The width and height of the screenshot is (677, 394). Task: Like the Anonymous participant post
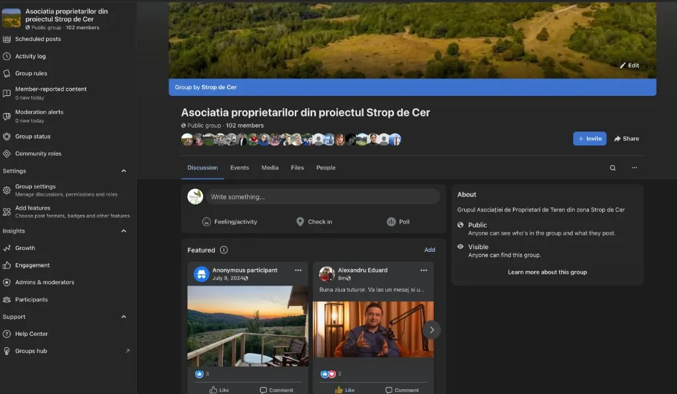[219, 390]
